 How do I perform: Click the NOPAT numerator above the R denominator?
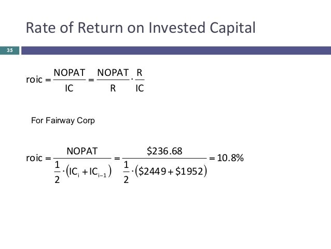point(113,72)
